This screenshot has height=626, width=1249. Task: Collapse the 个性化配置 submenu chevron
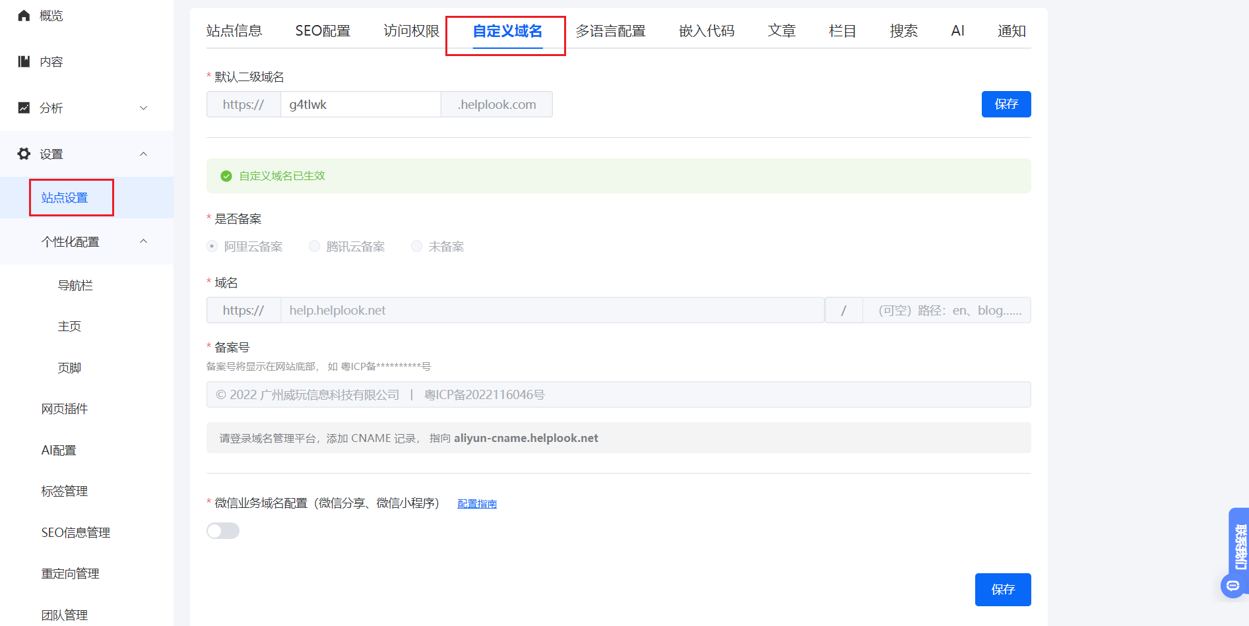144,241
